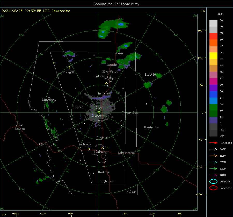Click the yellow diamond marker at radar center

(x=99, y=112)
